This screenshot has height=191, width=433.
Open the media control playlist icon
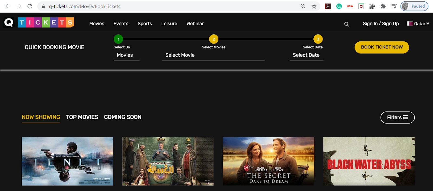394,6
